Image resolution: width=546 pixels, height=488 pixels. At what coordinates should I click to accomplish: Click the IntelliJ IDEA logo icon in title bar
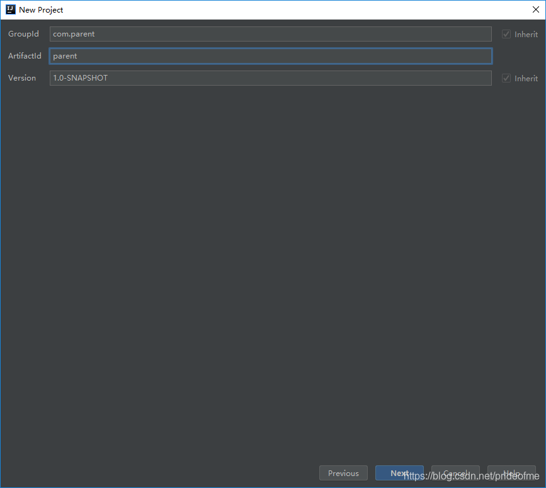coord(11,9)
